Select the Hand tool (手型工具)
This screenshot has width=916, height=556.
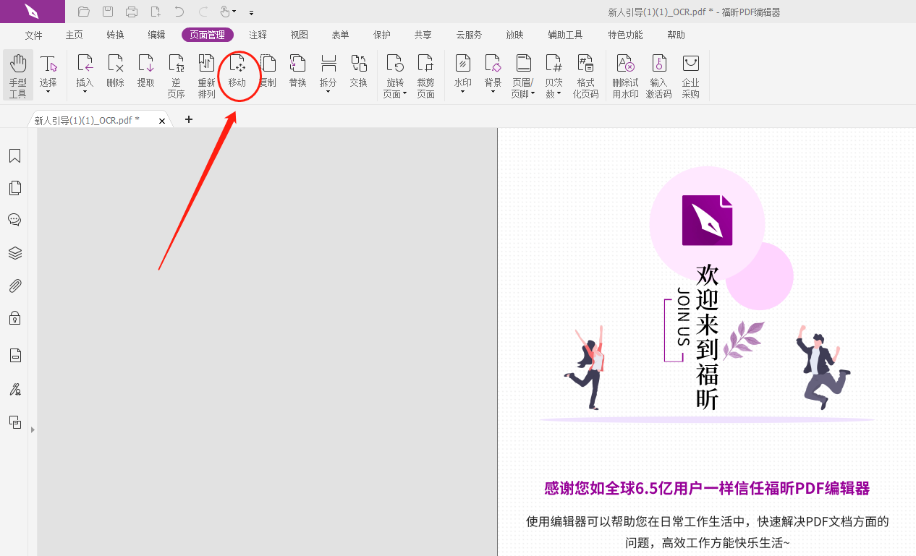[17, 72]
